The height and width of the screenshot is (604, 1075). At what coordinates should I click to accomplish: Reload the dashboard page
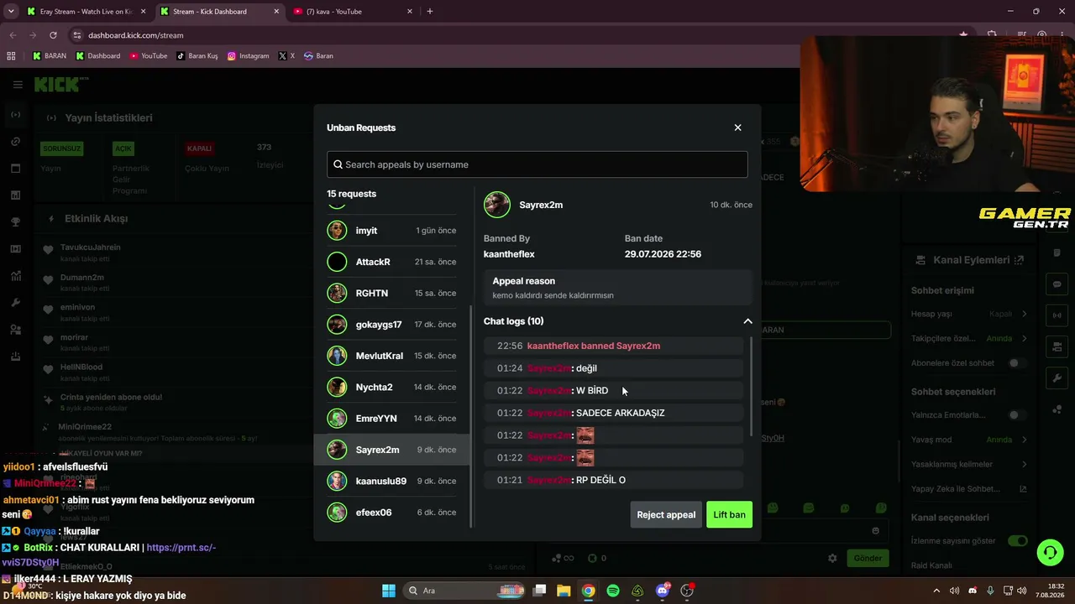pos(53,35)
